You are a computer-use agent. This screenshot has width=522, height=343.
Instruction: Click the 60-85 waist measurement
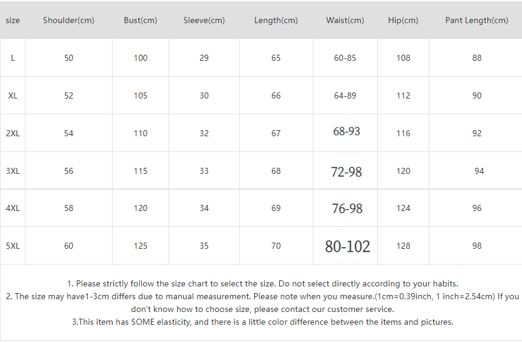pyautogui.click(x=345, y=58)
